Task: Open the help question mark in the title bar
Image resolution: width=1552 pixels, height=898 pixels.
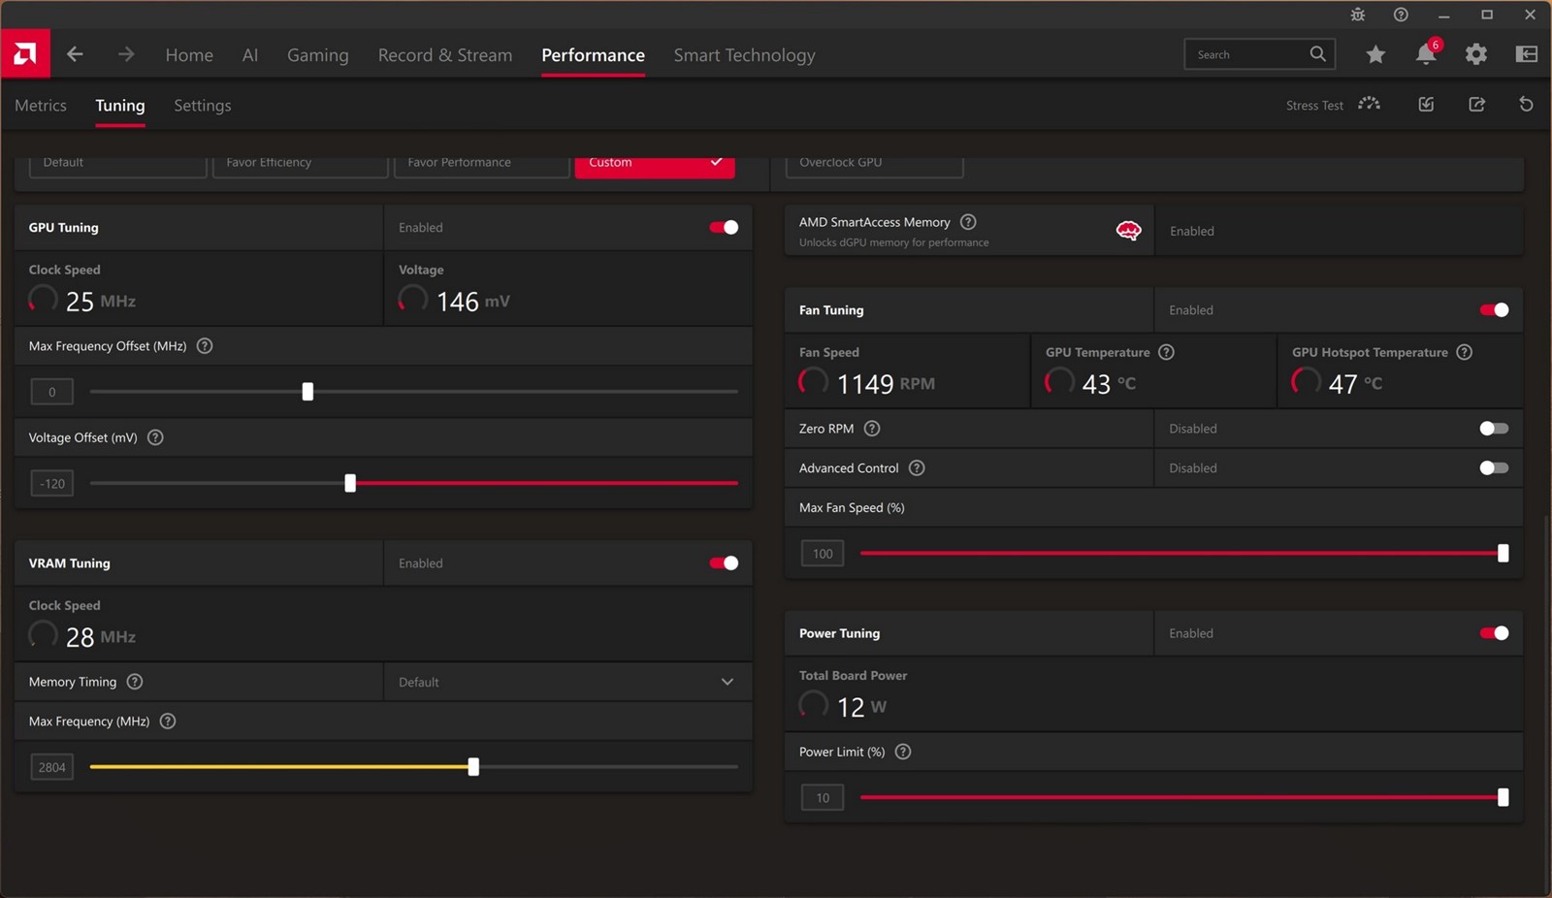Action: pos(1401,15)
